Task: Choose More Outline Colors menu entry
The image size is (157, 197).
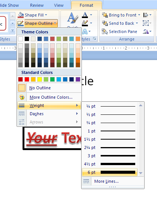Action: (x=49, y=97)
